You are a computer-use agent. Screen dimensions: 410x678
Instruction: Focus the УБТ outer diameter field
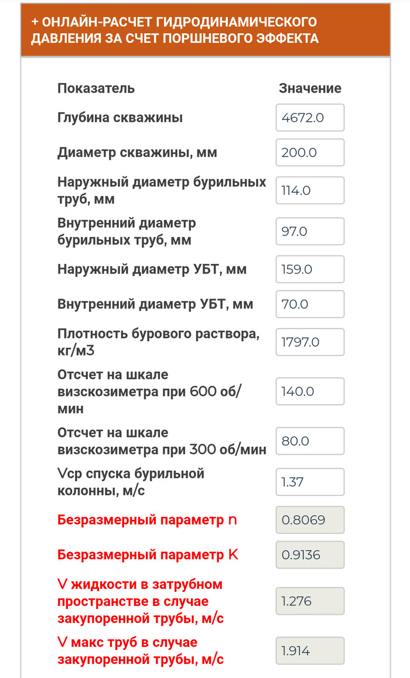point(310,269)
